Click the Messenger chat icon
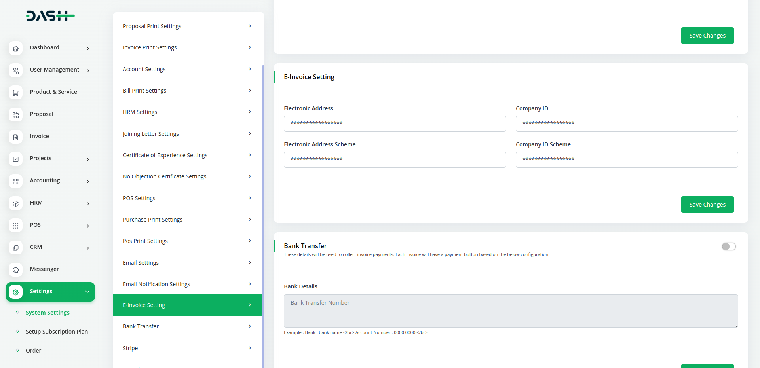 16,270
